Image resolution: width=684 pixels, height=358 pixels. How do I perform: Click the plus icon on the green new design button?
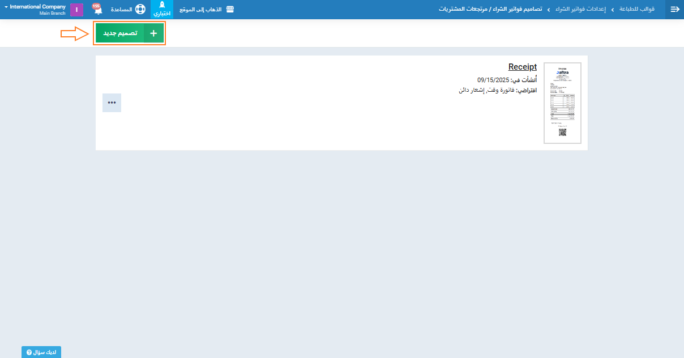153,34
